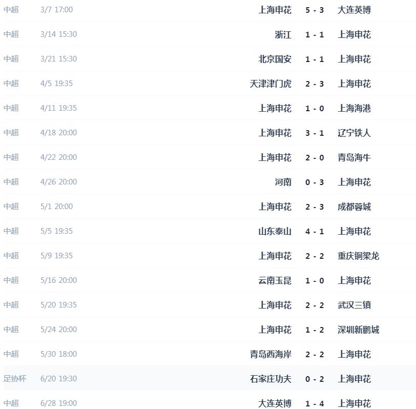Click the 5/9 19:35 match date

click(56, 256)
